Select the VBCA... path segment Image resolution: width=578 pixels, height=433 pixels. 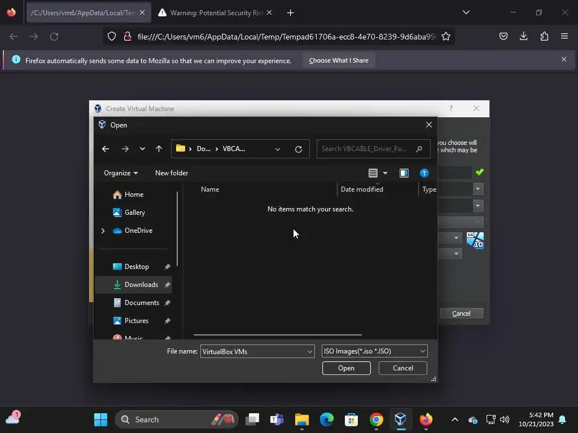pyautogui.click(x=234, y=149)
